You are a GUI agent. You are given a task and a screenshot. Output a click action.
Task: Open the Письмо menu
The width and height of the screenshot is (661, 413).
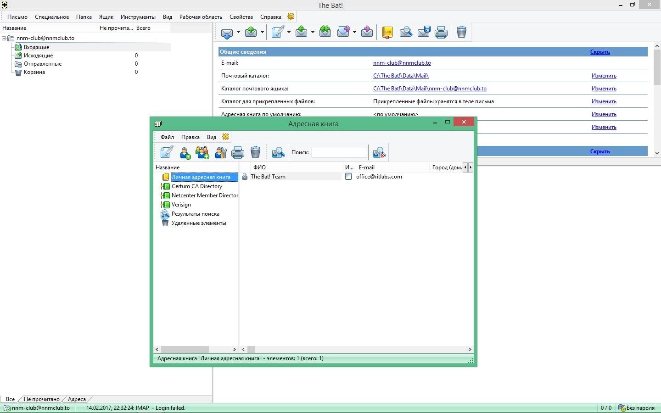click(x=17, y=17)
